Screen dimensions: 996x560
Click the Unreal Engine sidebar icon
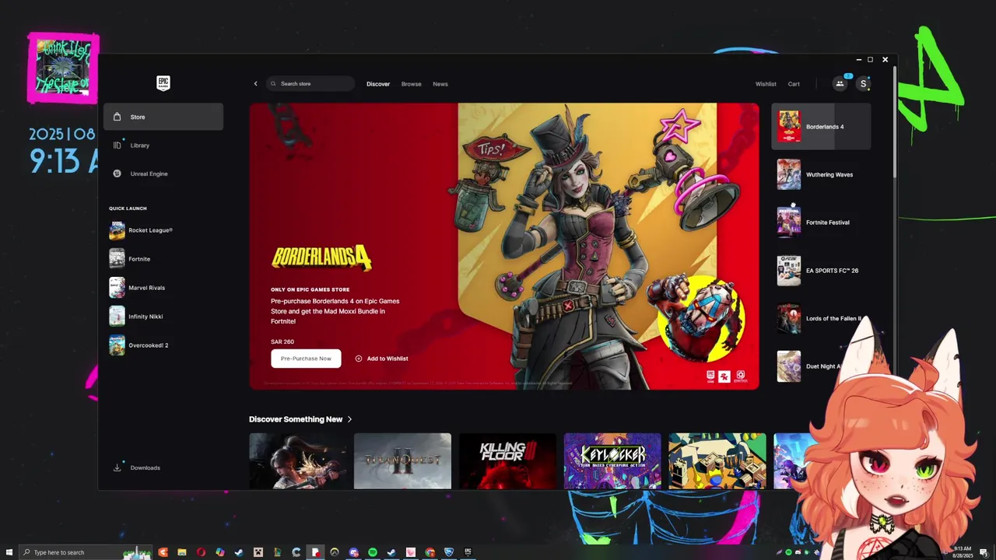tap(117, 173)
